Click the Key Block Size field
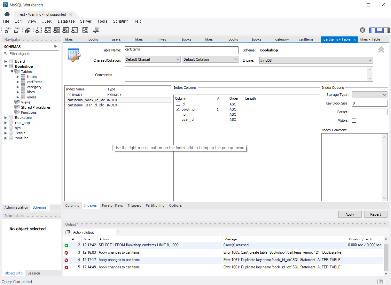Screen dimensions: 391x285 coord(370,103)
